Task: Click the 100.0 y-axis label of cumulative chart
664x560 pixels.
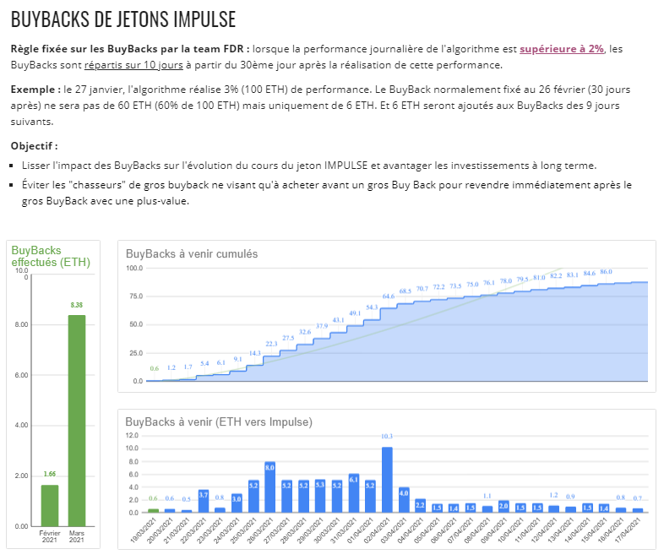Action: [x=134, y=268]
